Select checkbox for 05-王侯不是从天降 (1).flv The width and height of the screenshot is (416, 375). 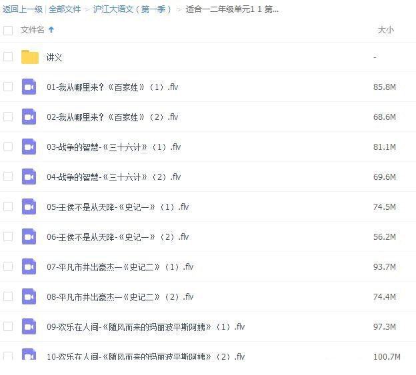[x=8, y=206]
